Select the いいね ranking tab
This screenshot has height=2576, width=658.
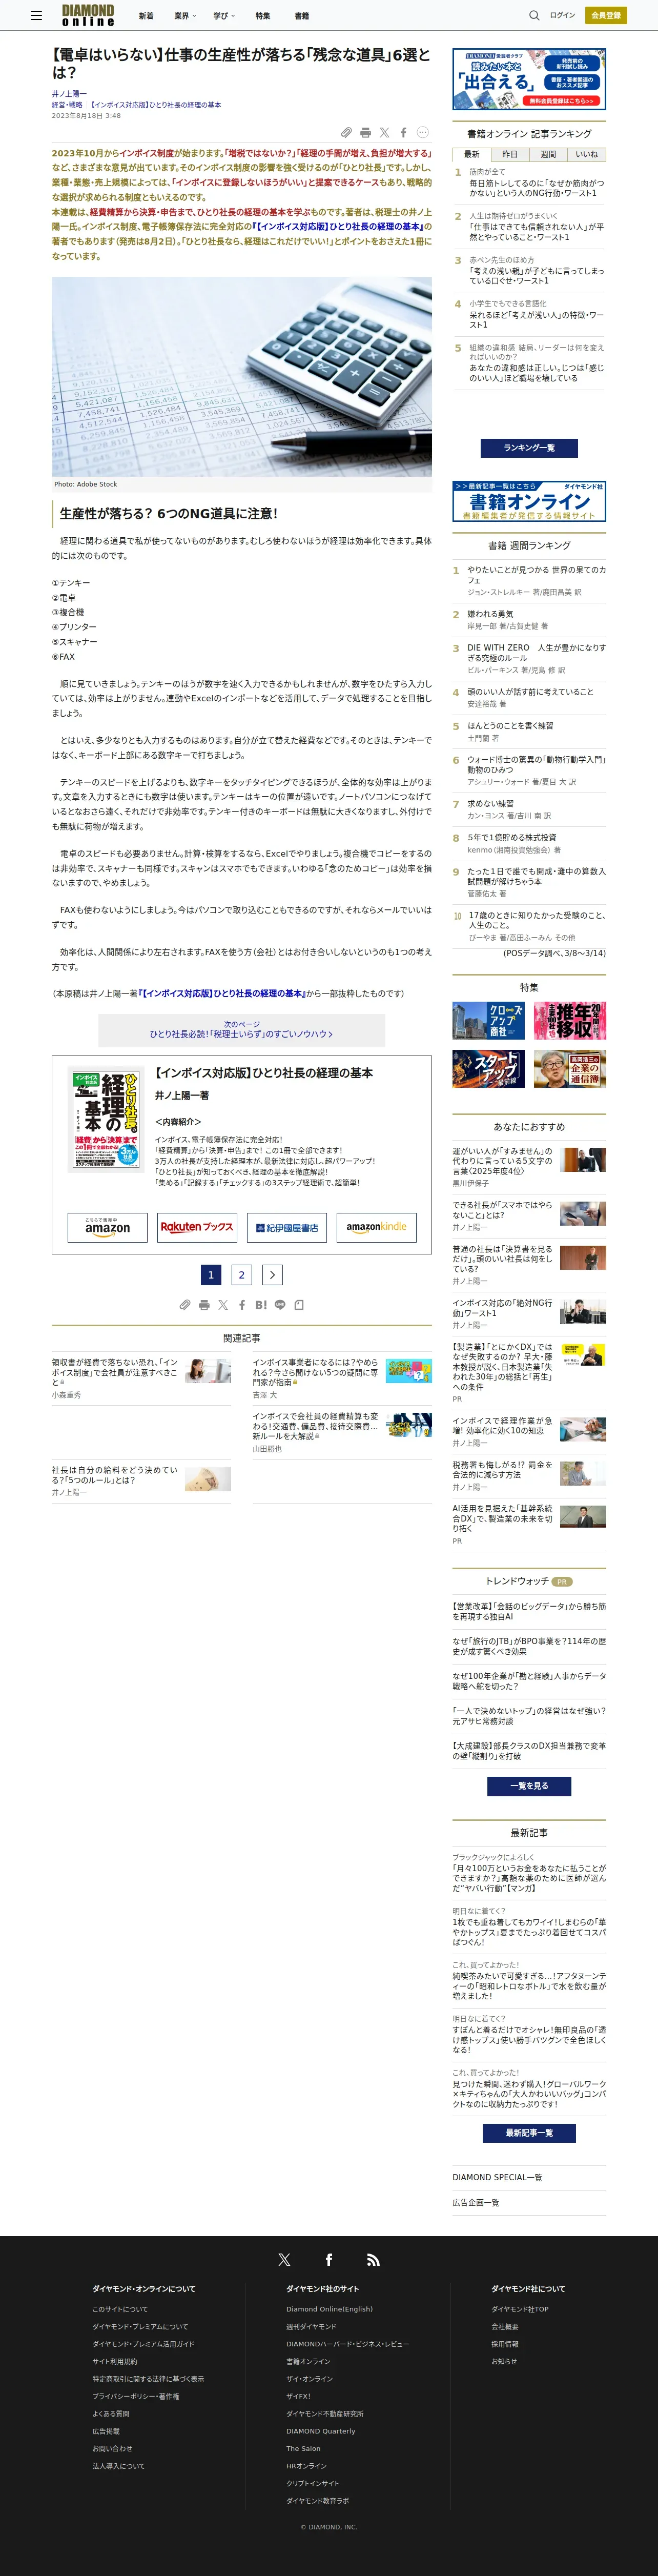pyautogui.click(x=587, y=155)
